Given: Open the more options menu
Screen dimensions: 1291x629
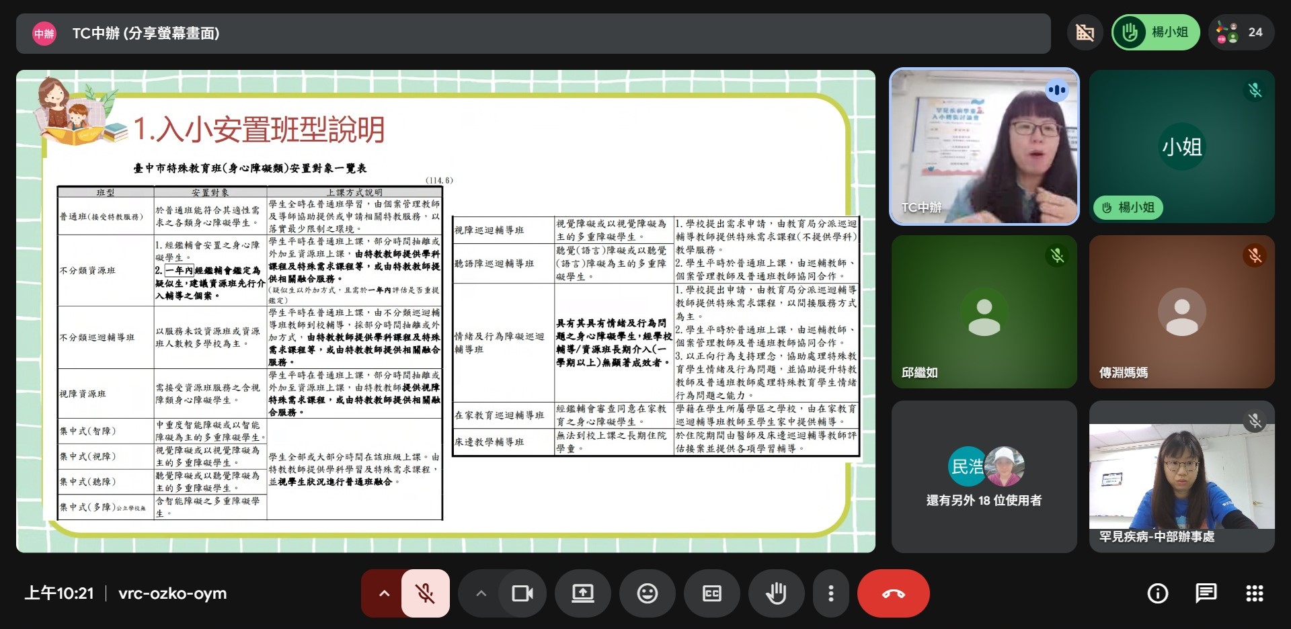Looking at the screenshot, I should 831,593.
